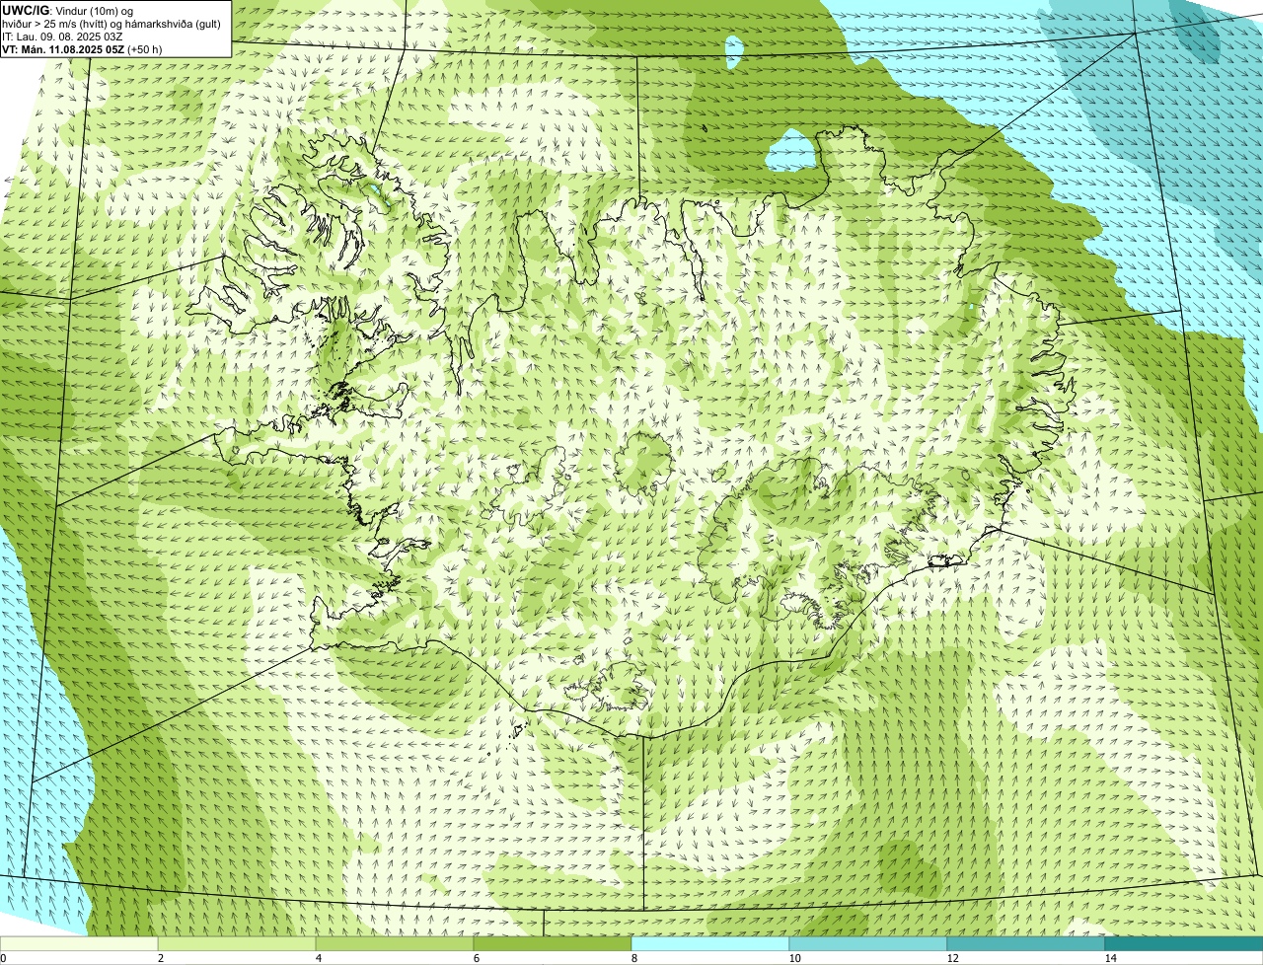Click the above-14 m/s dark teal swatch
Screen dimensions: 1263x965
[1184, 943]
